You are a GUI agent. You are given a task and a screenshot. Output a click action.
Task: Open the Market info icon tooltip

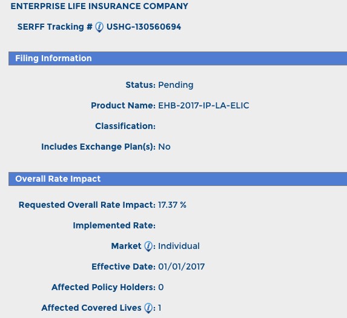(x=148, y=247)
